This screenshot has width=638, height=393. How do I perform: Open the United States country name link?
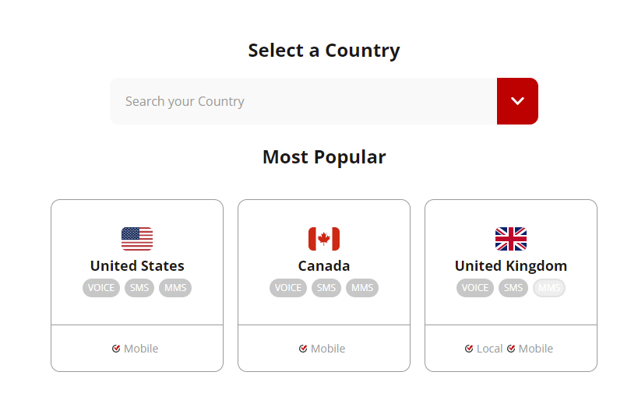(137, 266)
